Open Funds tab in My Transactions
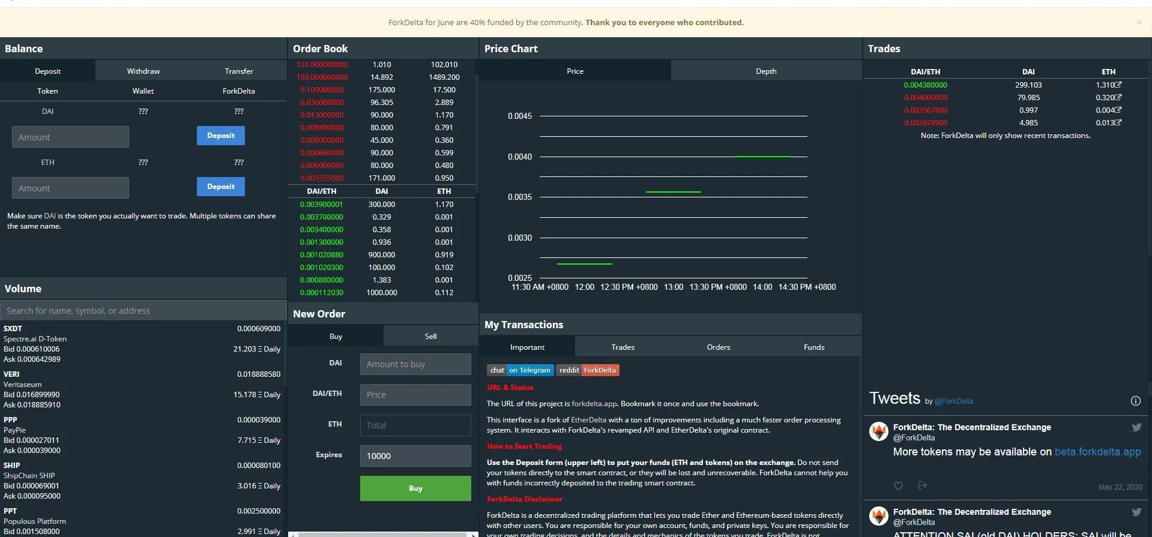The height and width of the screenshot is (537, 1152). 814,347
